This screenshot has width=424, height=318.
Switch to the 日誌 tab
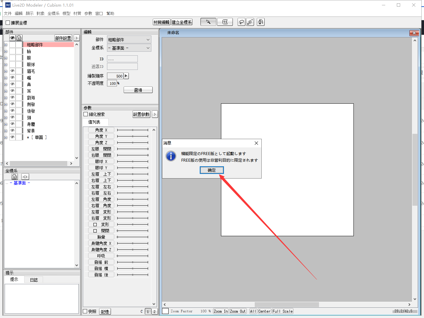click(34, 280)
